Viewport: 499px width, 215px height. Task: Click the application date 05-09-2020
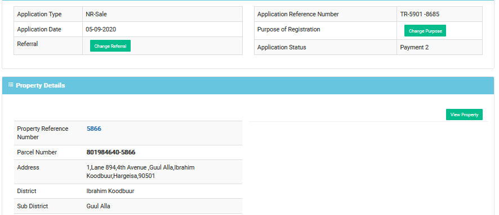[x=101, y=30]
